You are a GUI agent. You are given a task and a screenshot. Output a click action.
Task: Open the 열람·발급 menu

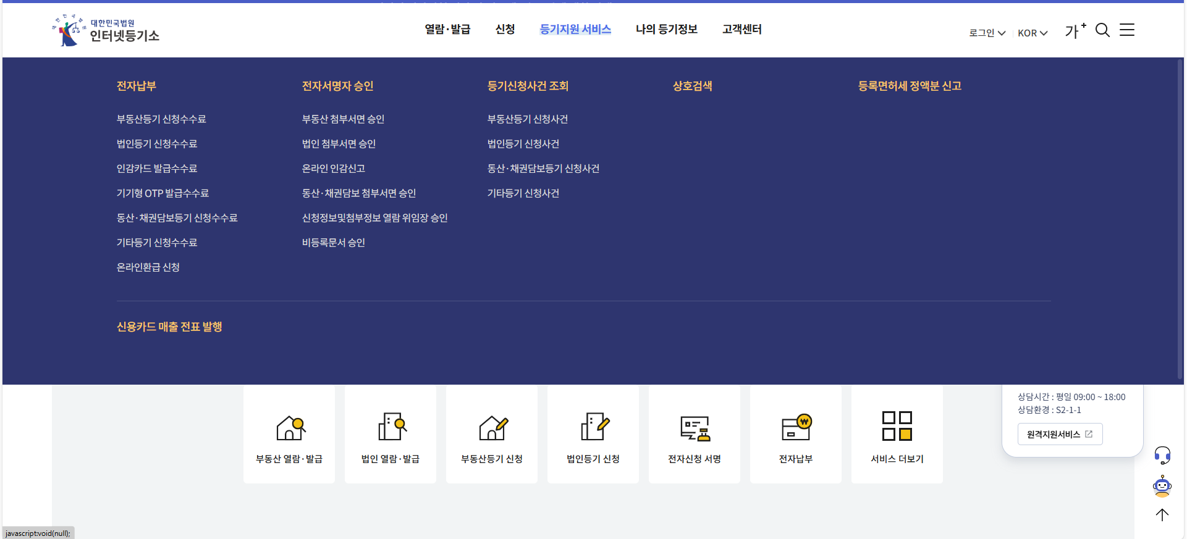pyautogui.click(x=447, y=29)
